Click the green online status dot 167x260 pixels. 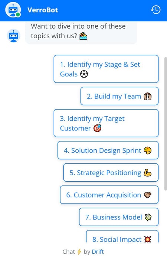click(18, 15)
